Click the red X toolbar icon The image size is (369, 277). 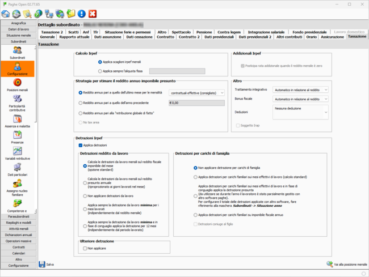[x=93, y=14]
